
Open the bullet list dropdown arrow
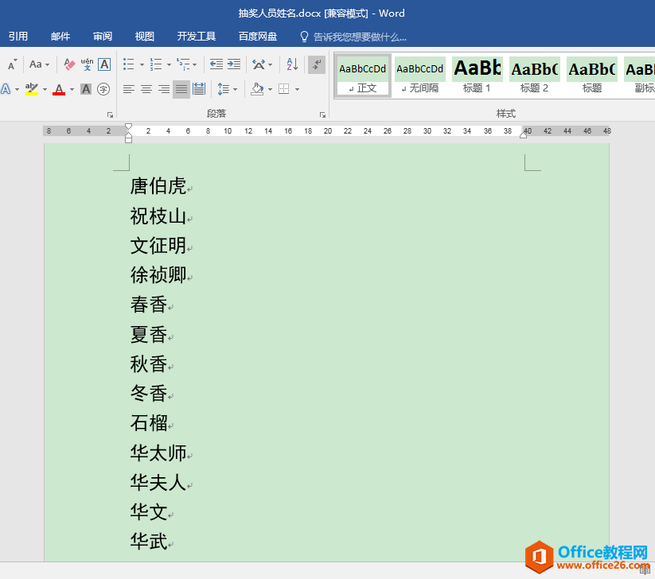tap(142, 64)
